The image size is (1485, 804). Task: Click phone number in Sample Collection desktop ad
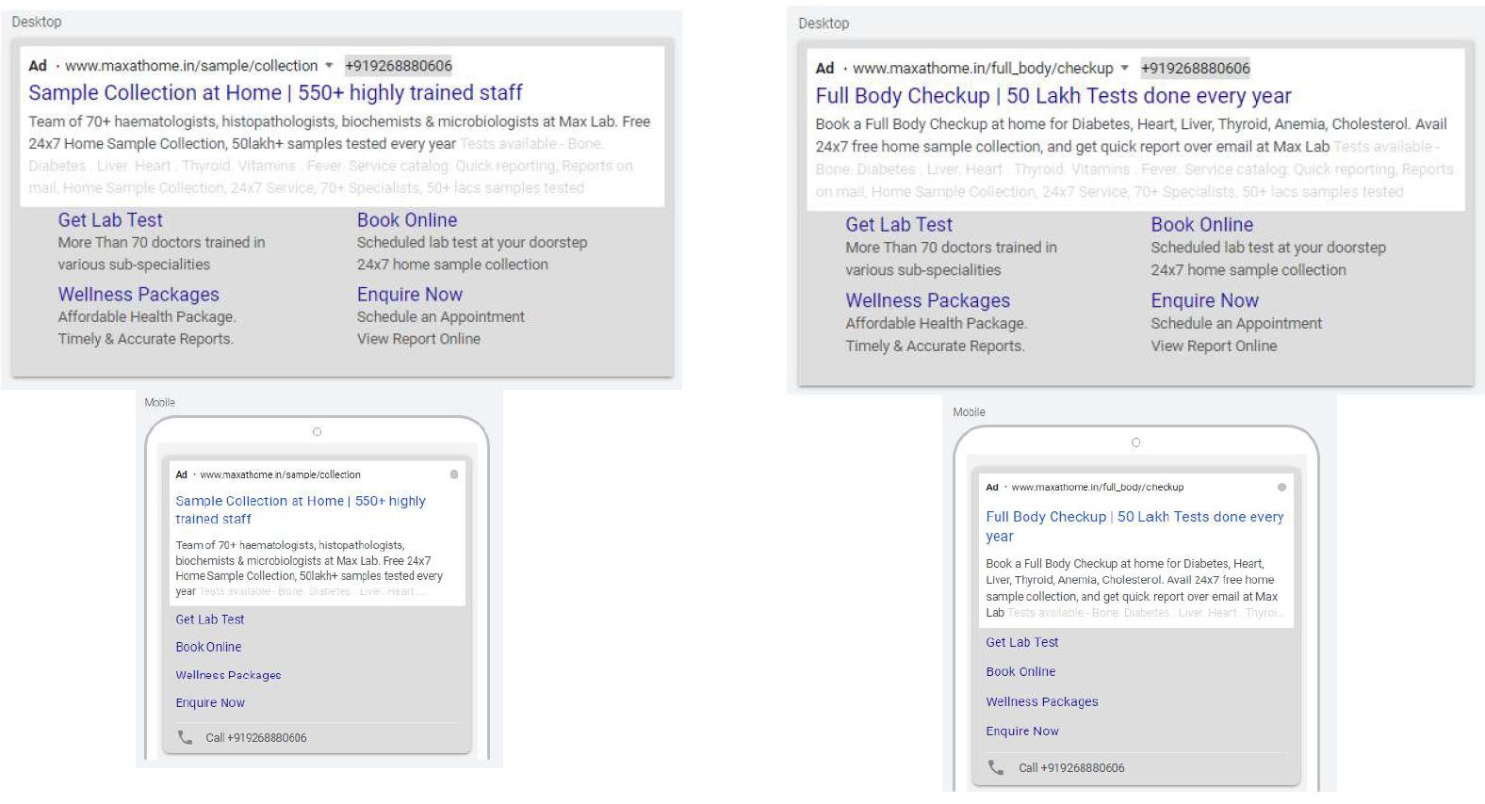tap(399, 66)
